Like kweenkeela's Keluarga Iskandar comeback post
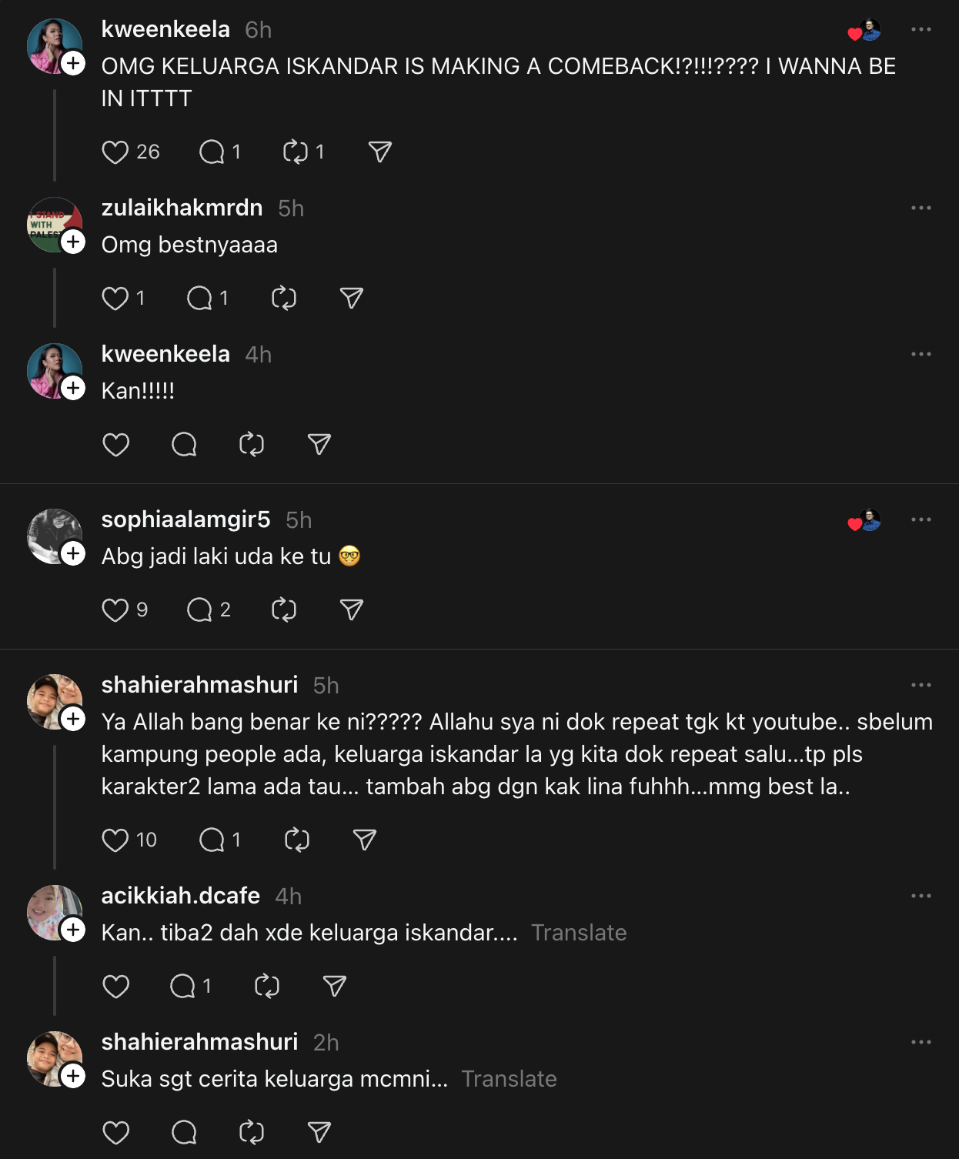Viewport: 959px width, 1159px height. (115, 152)
